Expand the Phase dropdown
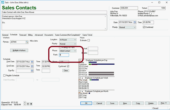This screenshot has height=110, width=170. 75,51
